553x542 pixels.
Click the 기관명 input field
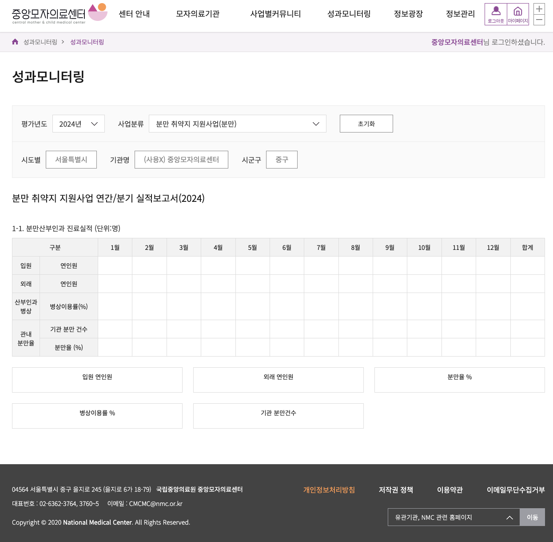(181, 160)
